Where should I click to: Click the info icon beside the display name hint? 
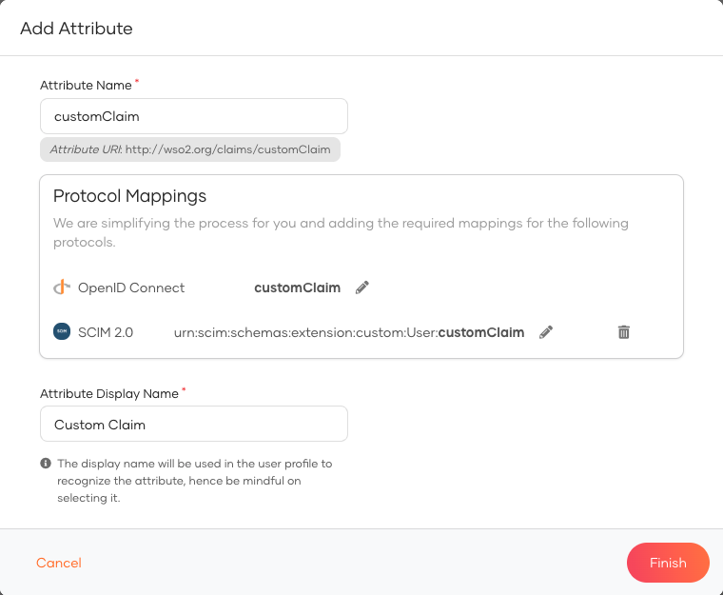[46, 463]
